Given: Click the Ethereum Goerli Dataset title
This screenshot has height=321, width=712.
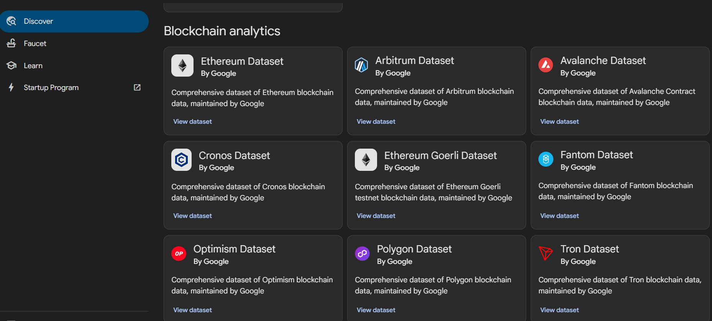Looking at the screenshot, I should pyautogui.click(x=441, y=156).
